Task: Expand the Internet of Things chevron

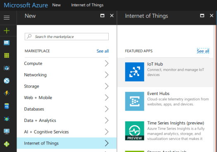Action: point(107,143)
